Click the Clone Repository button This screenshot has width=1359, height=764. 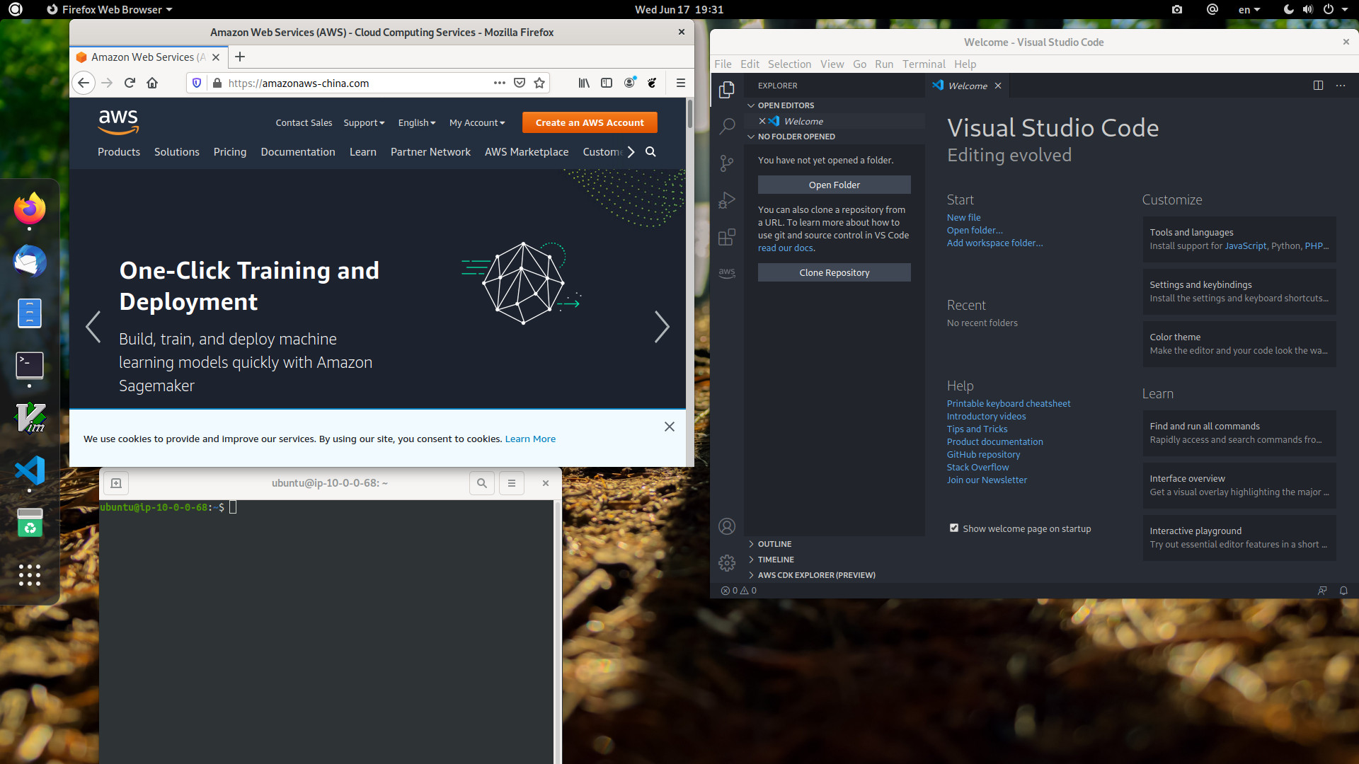pyautogui.click(x=834, y=272)
